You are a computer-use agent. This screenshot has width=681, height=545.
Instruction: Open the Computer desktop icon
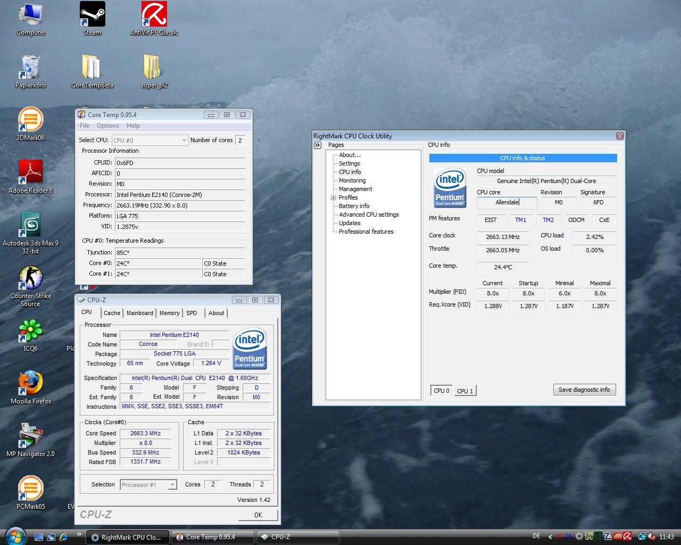point(30,20)
